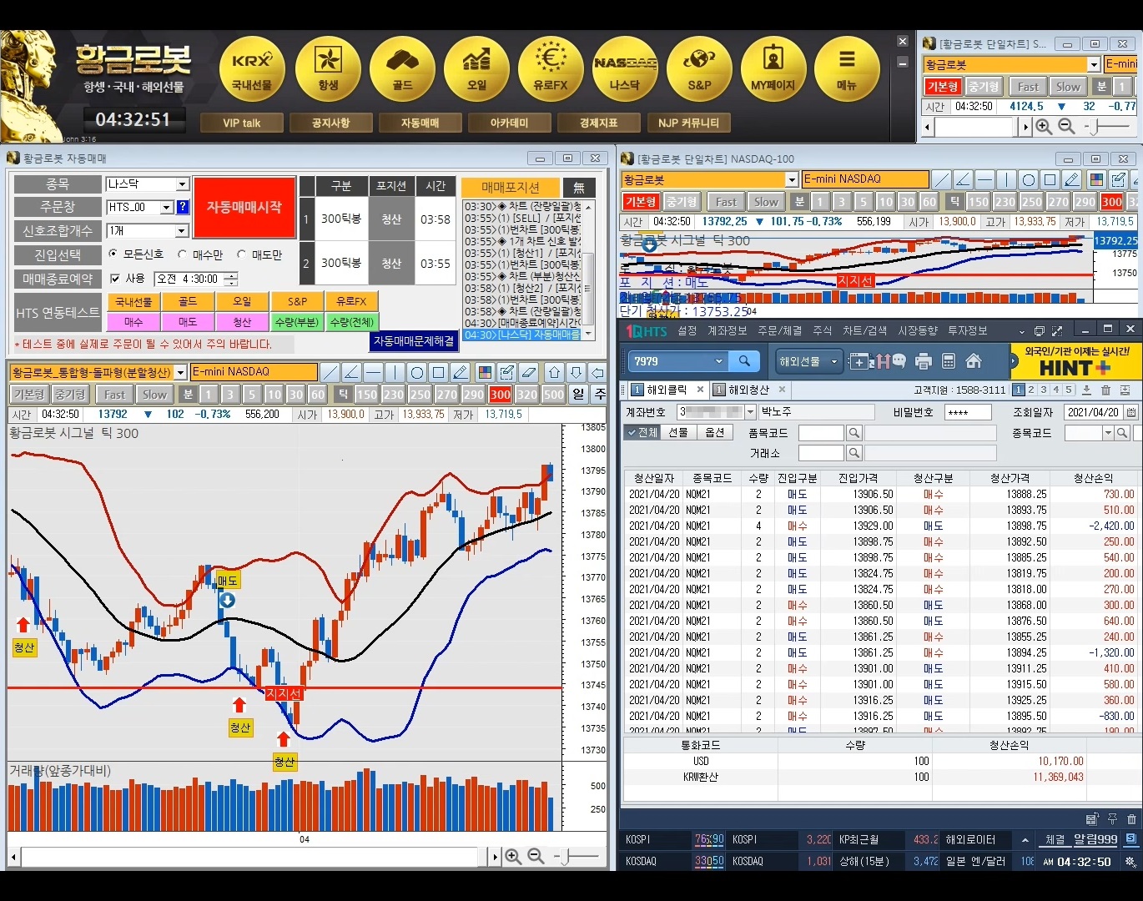Open the 유로FX round gold icon
The height and width of the screenshot is (901, 1143).
[x=551, y=69]
